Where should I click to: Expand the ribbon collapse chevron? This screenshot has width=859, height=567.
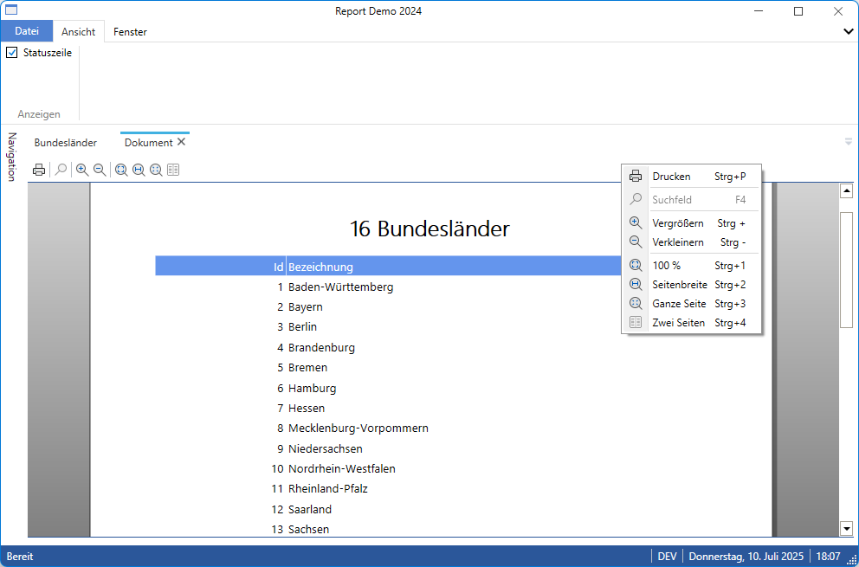coord(849,31)
